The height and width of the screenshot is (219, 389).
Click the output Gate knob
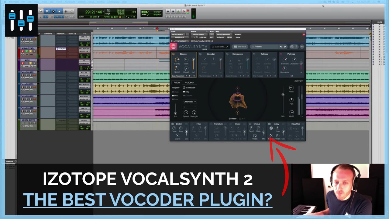pyautogui.click(x=291, y=88)
